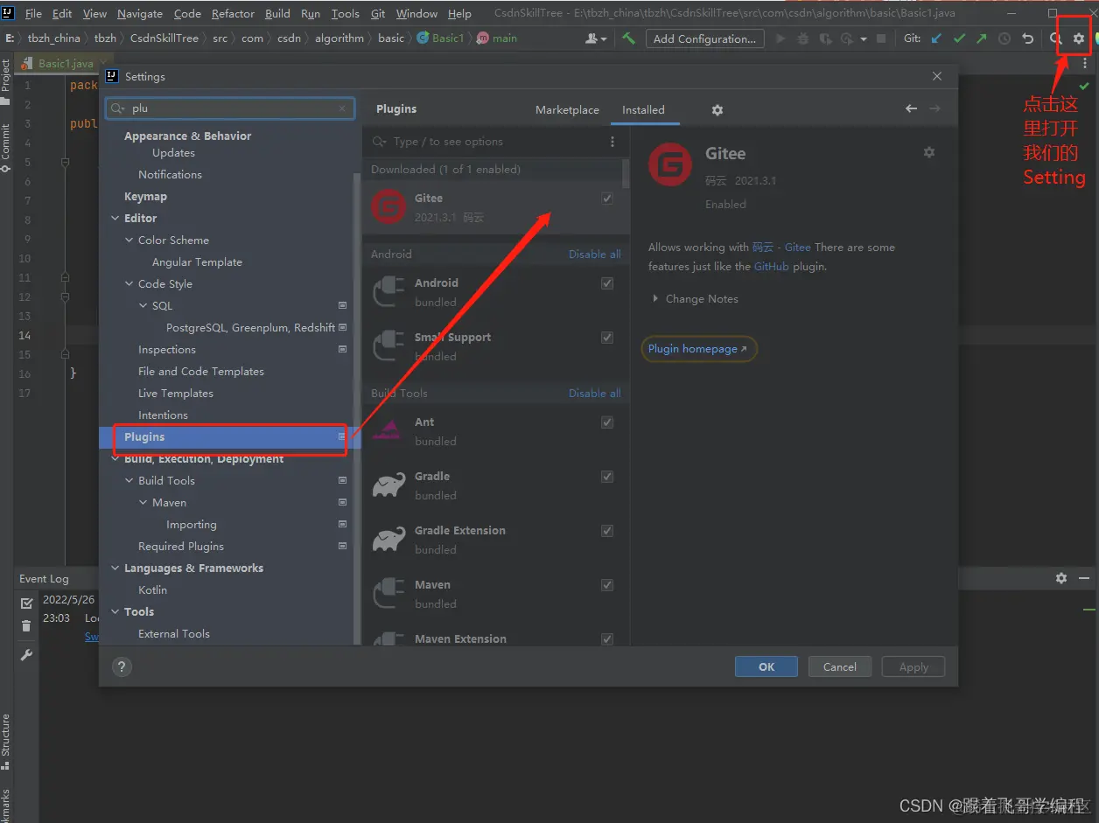Toggle the Gradle Extension checkbox

607,531
